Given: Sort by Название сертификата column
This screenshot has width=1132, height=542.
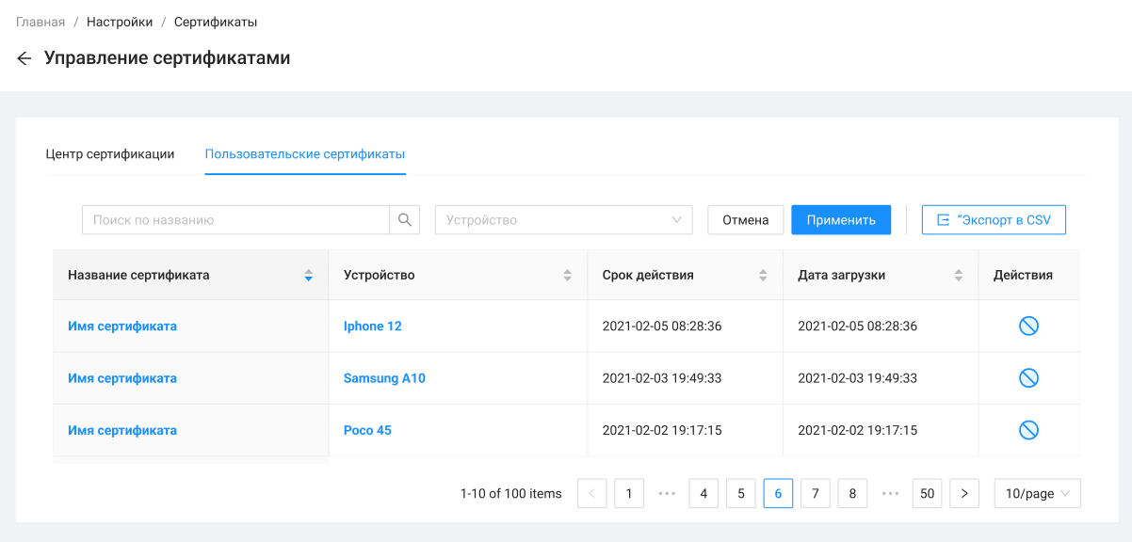Looking at the screenshot, I should click(x=308, y=276).
